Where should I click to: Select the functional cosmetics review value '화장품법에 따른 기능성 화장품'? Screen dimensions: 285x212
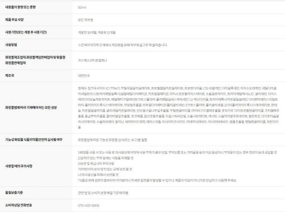tap(112, 140)
